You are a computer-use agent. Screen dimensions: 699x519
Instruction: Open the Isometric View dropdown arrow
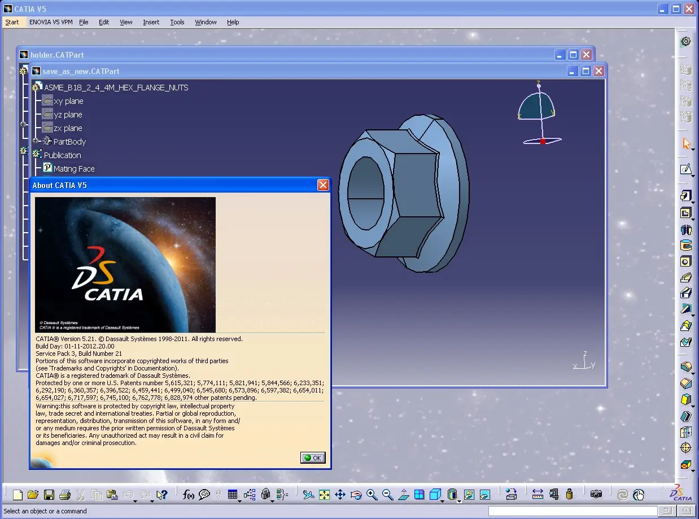click(x=443, y=501)
